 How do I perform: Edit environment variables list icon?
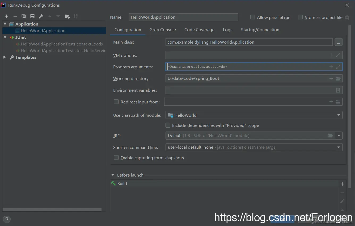click(338, 90)
